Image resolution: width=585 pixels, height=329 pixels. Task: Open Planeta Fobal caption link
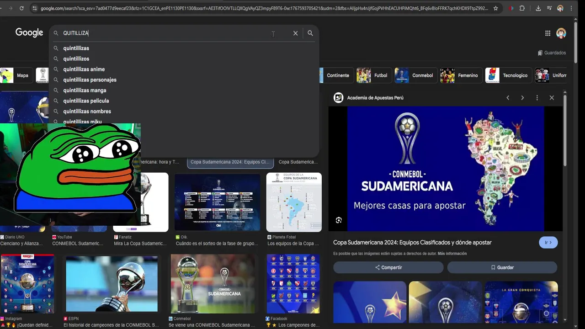pos(293,244)
